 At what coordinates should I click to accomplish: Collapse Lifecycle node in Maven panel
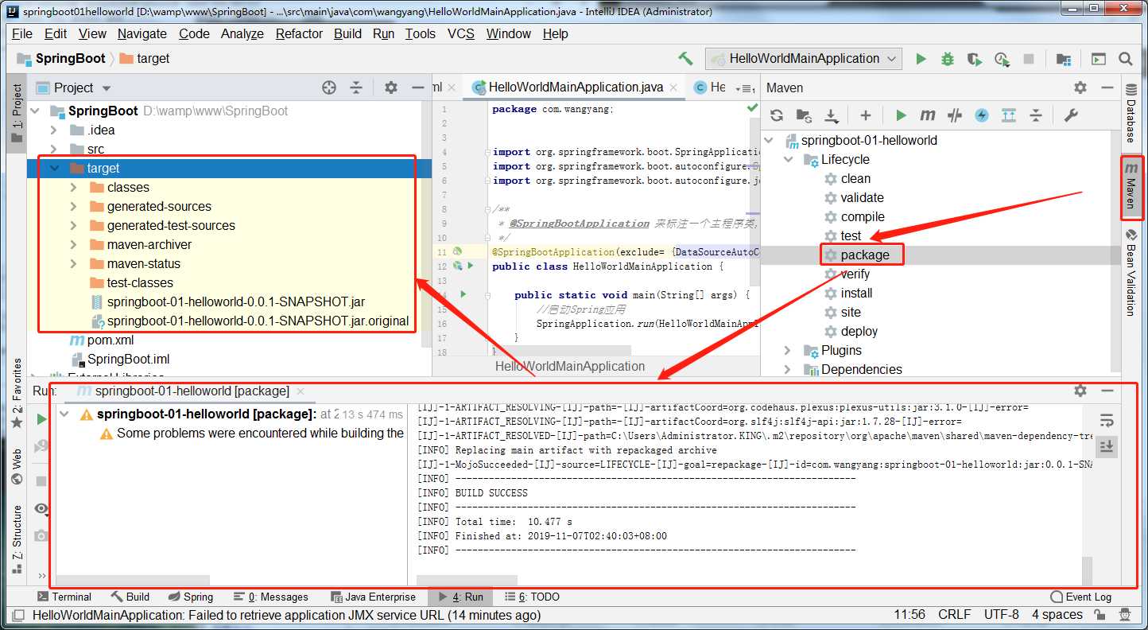pos(788,159)
